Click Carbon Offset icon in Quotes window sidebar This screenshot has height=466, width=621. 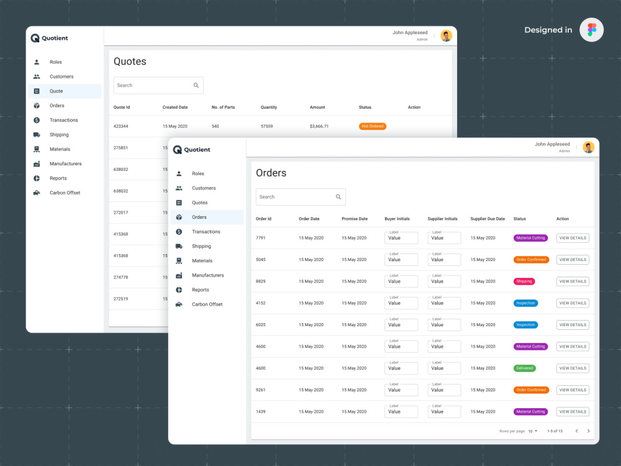(37, 193)
